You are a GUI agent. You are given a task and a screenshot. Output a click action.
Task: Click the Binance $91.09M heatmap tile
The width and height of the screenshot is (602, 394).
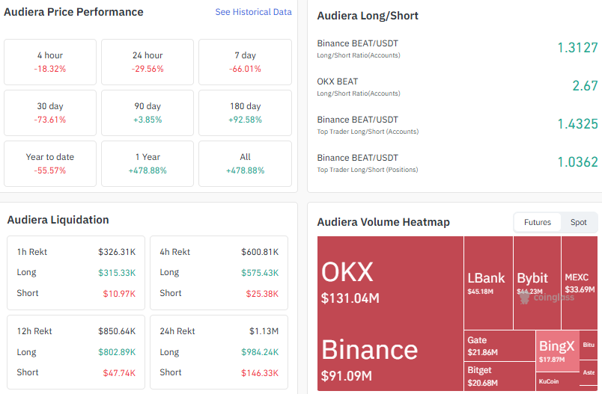click(x=390, y=359)
